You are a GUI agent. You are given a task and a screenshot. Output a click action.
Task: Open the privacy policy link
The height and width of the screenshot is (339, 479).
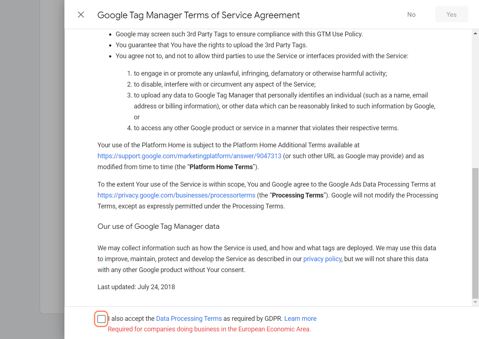(322, 259)
